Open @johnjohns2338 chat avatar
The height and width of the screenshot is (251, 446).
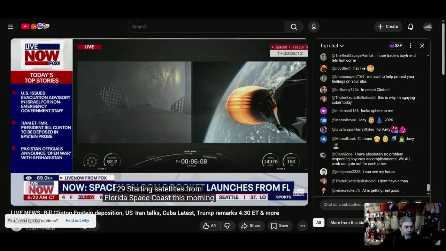pos(323,172)
